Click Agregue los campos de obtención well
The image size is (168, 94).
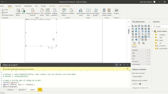pyautogui.click(x=141, y=88)
